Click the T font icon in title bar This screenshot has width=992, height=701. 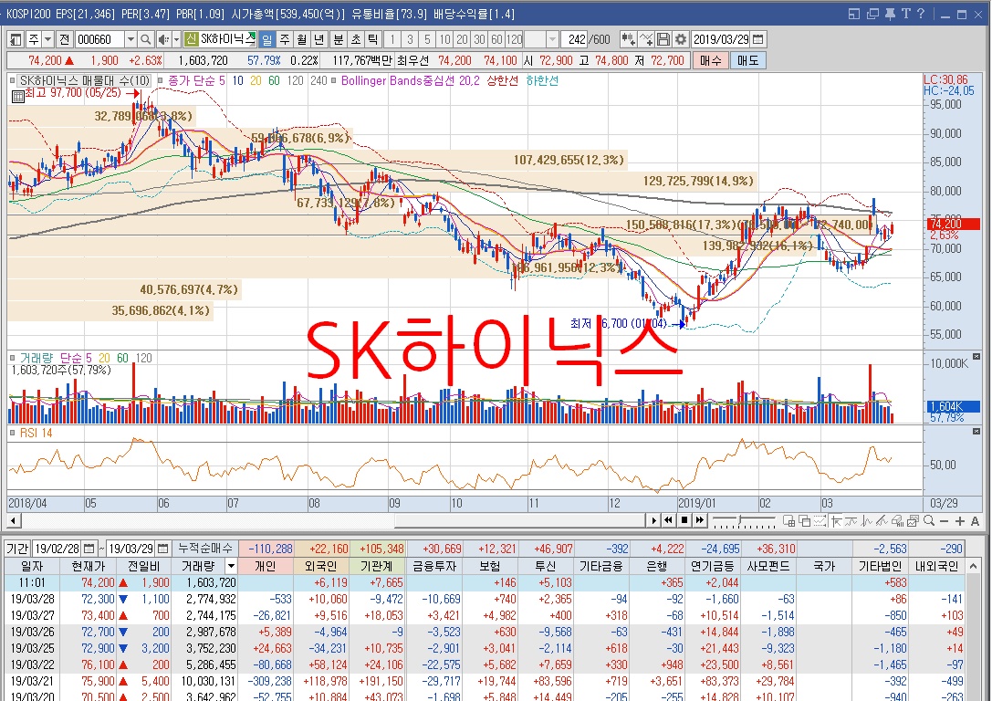pyautogui.click(x=905, y=14)
